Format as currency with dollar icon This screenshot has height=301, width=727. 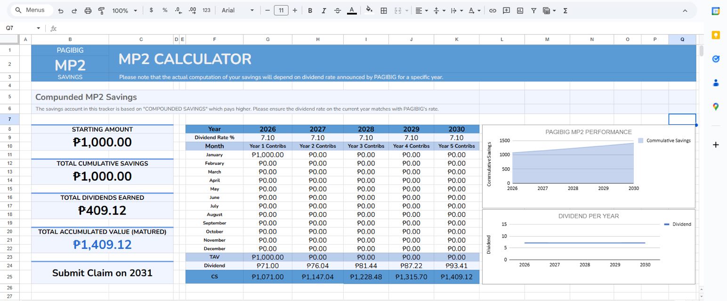[x=151, y=10]
